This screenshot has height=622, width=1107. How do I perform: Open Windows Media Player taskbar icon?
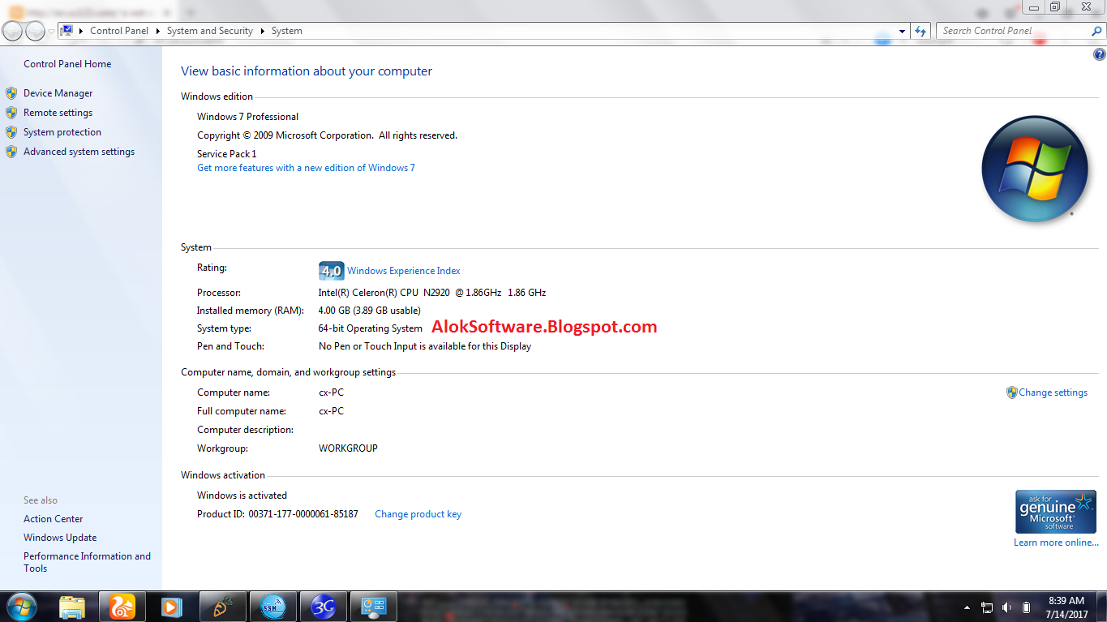[171, 607]
